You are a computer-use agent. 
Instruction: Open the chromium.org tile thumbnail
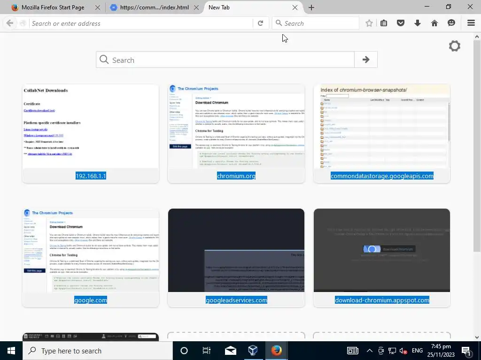[236, 127]
